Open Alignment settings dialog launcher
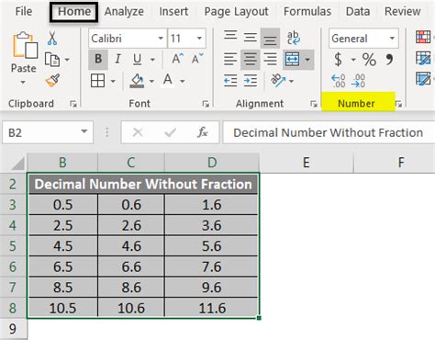Screen dimensions: 435x340 point(314,104)
